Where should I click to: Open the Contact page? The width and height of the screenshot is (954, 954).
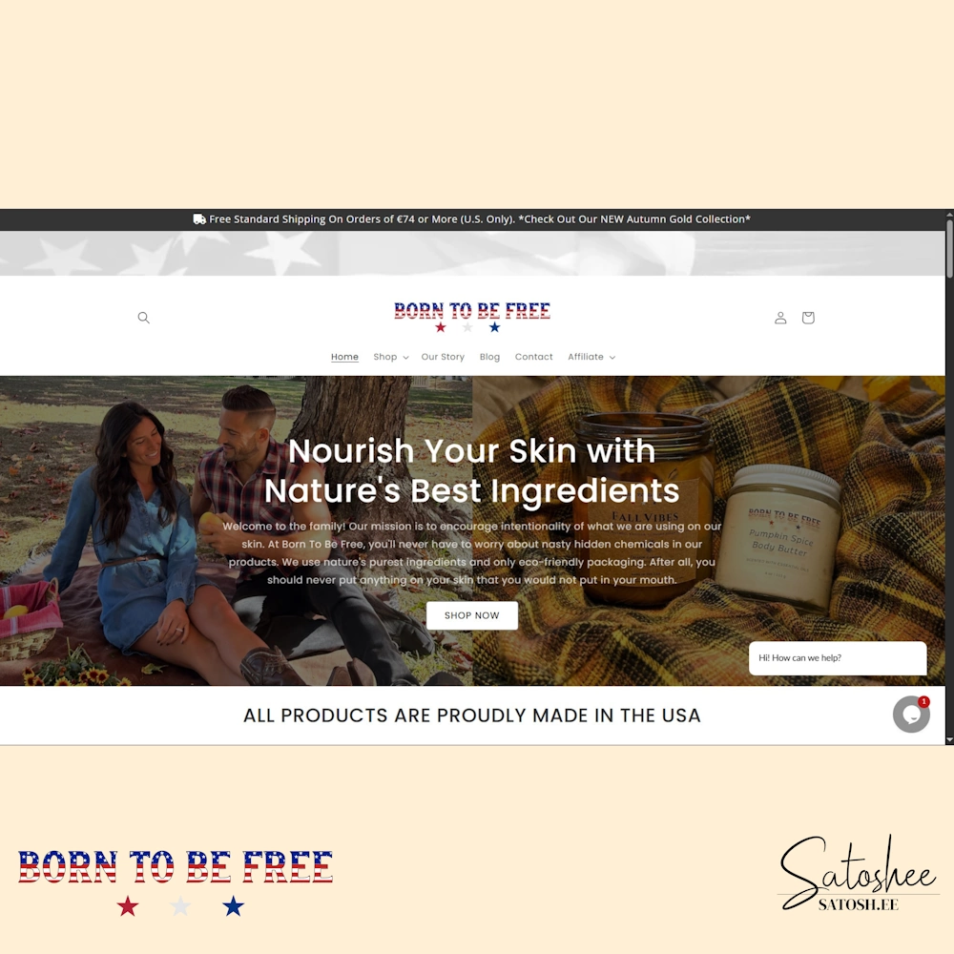(533, 357)
